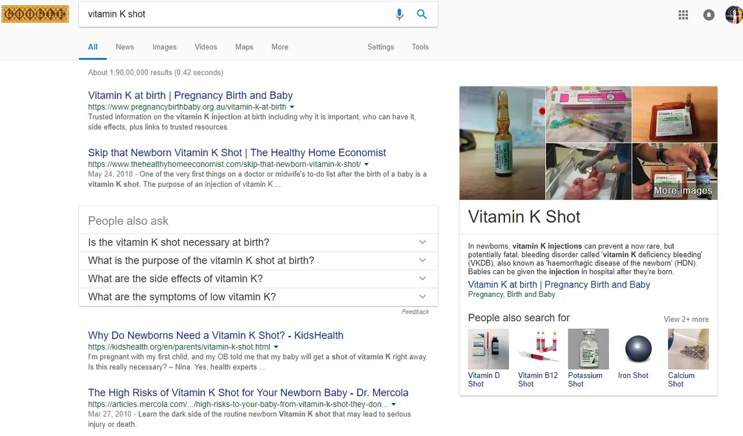Image resolution: width=743 pixels, height=436 pixels.
Task: Open search Settings
Action: (x=381, y=47)
